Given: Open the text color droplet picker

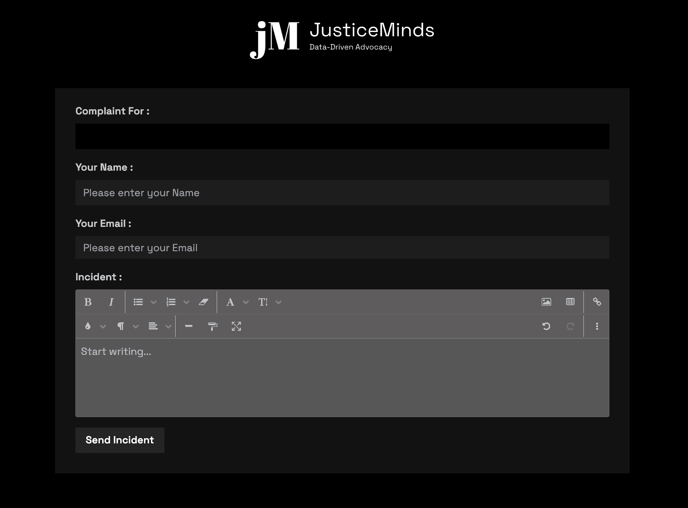Looking at the screenshot, I should pos(88,327).
